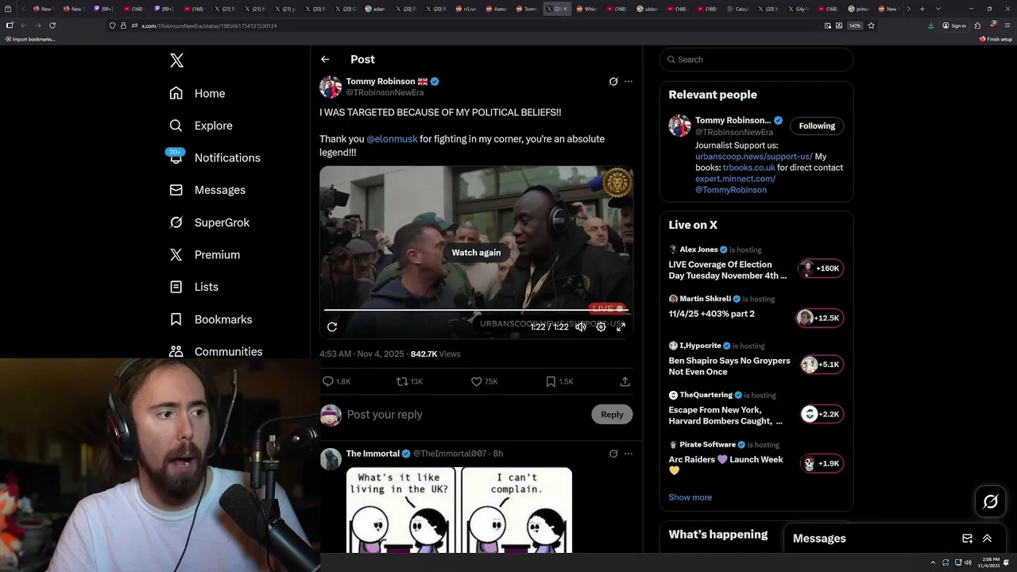Open the UK comic image thumbnail
This screenshot has width=1017, height=572.
coord(459,509)
